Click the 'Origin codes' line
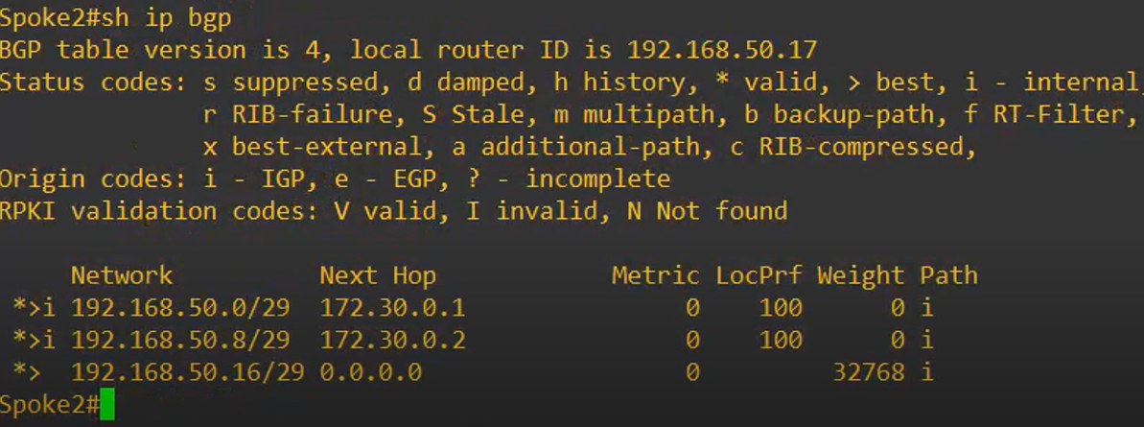The height and width of the screenshot is (427, 1144). pos(335,178)
